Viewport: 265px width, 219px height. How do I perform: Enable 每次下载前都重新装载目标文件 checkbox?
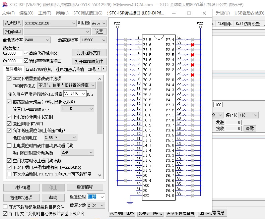coord(5,207)
